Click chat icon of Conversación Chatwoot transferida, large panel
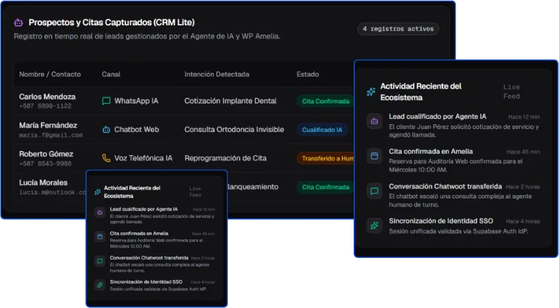 click(375, 191)
